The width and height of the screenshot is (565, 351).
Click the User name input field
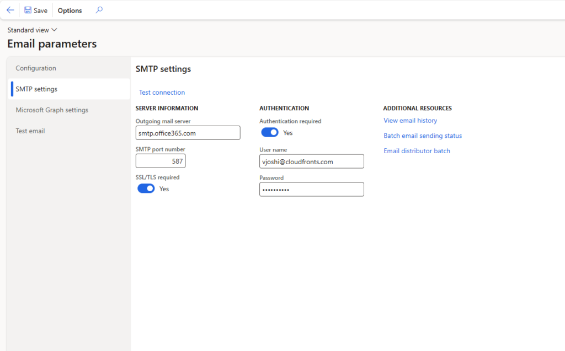(311, 161)
